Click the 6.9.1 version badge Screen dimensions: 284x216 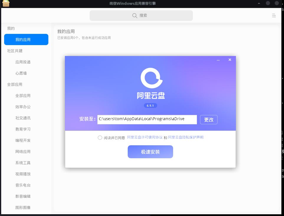[x=150, y=106]
